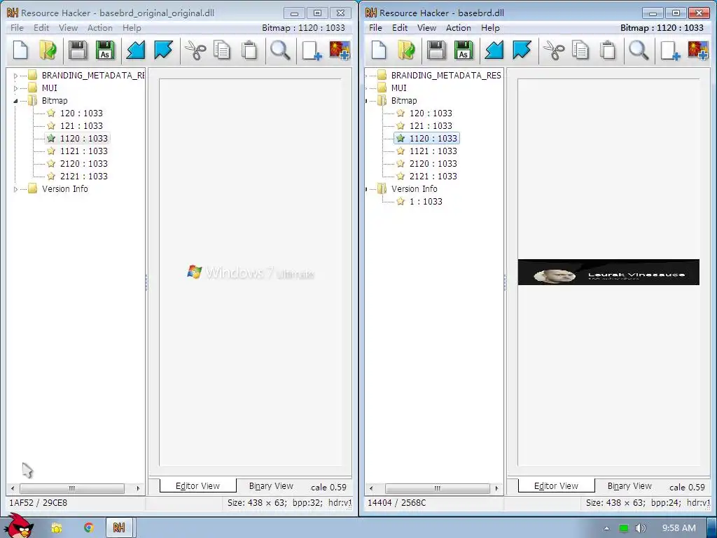Click Add image resource icon in left window

[x=340, y=50]
